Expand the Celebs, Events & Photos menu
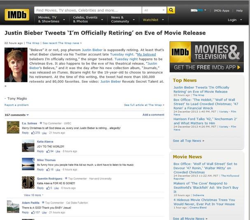 (88, 19)
